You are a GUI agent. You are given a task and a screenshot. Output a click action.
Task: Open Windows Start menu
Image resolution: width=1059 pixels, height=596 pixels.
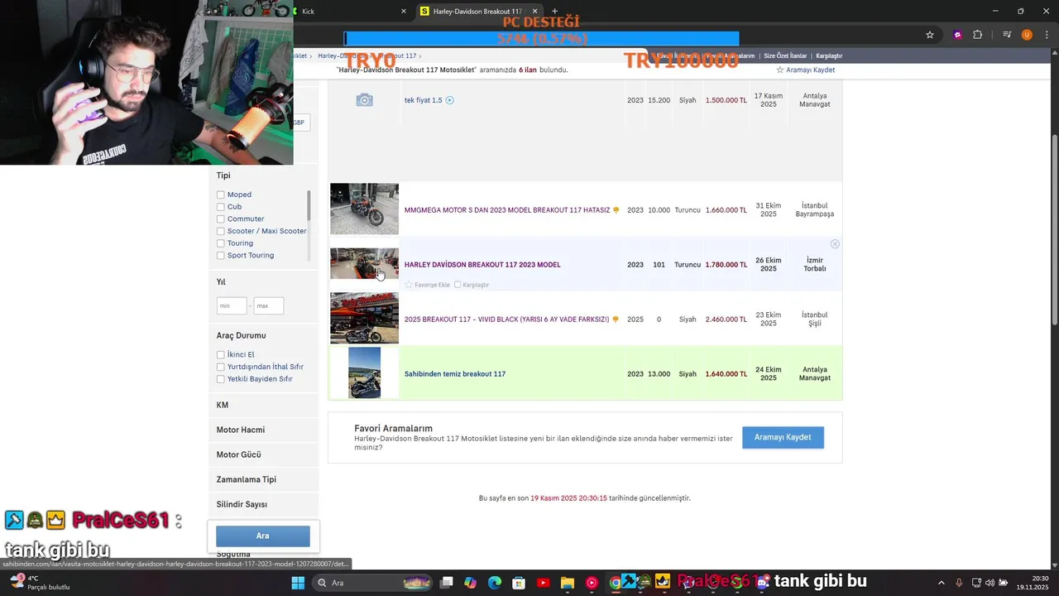298,583
